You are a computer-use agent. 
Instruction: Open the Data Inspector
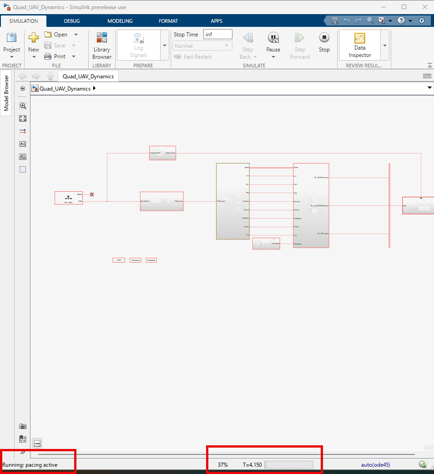[360, 46]
